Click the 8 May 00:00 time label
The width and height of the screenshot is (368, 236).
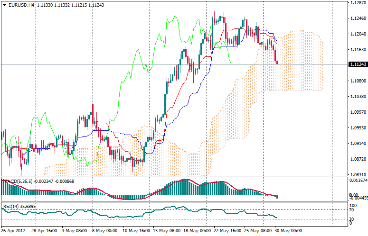(105, 231)
